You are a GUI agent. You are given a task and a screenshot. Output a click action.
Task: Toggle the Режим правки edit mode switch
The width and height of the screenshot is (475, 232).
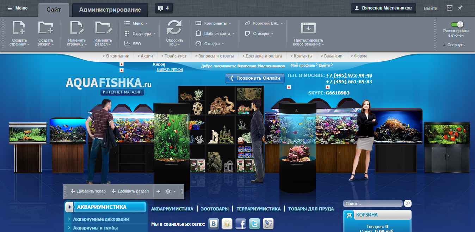click(457, 24)
